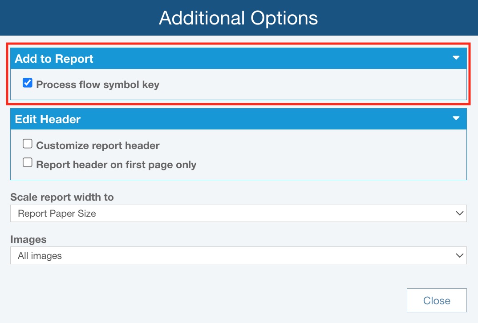The width and height of the screenshot is (478, 323).
Task: Tick Report header on first page only box
Action: coord(28,163)
